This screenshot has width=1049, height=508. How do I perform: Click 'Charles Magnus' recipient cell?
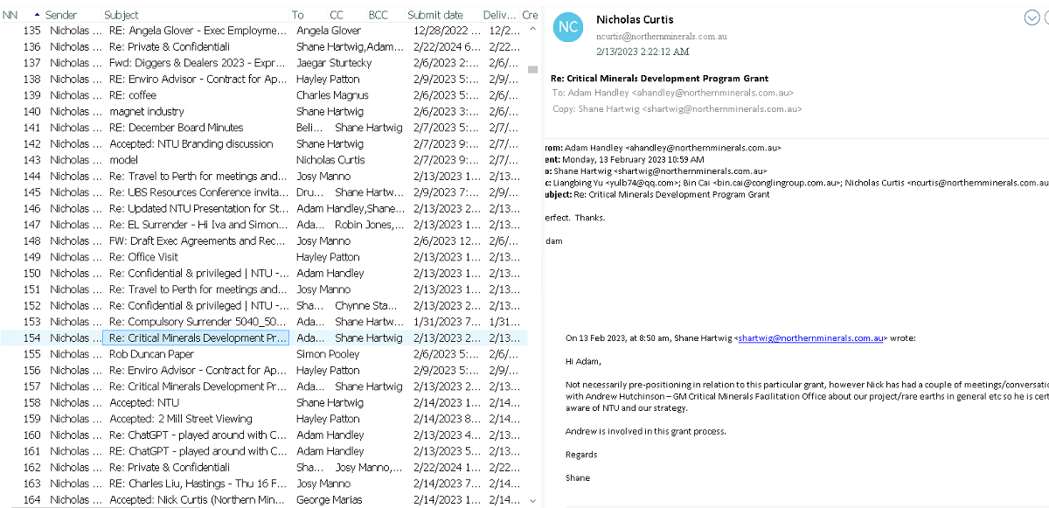click(x=332, y=95)
